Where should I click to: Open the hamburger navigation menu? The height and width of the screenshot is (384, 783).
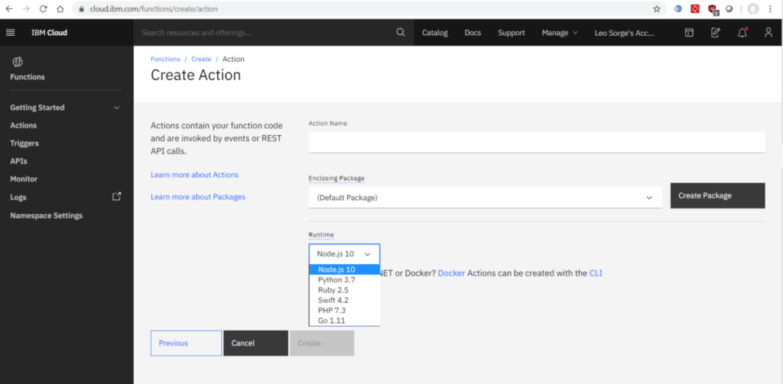[x=10, y=32]
